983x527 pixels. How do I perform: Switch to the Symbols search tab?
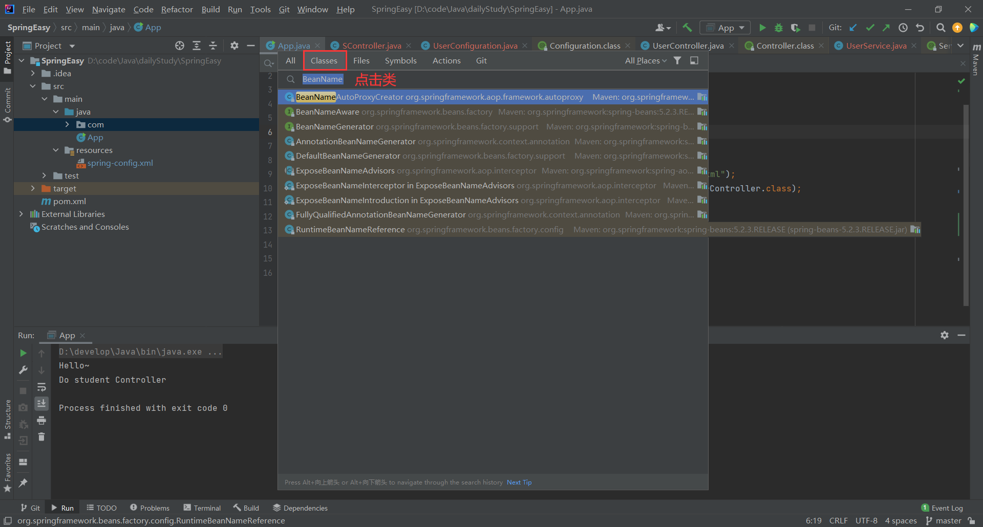click(400, 60)
